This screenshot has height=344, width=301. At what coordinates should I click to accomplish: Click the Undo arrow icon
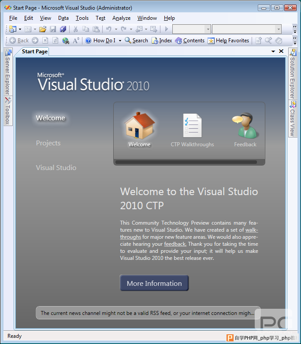(109, 29)
